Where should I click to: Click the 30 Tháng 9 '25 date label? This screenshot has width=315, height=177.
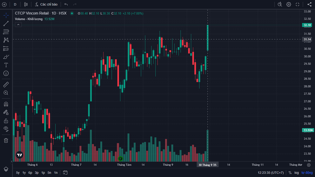coord(207,165)
